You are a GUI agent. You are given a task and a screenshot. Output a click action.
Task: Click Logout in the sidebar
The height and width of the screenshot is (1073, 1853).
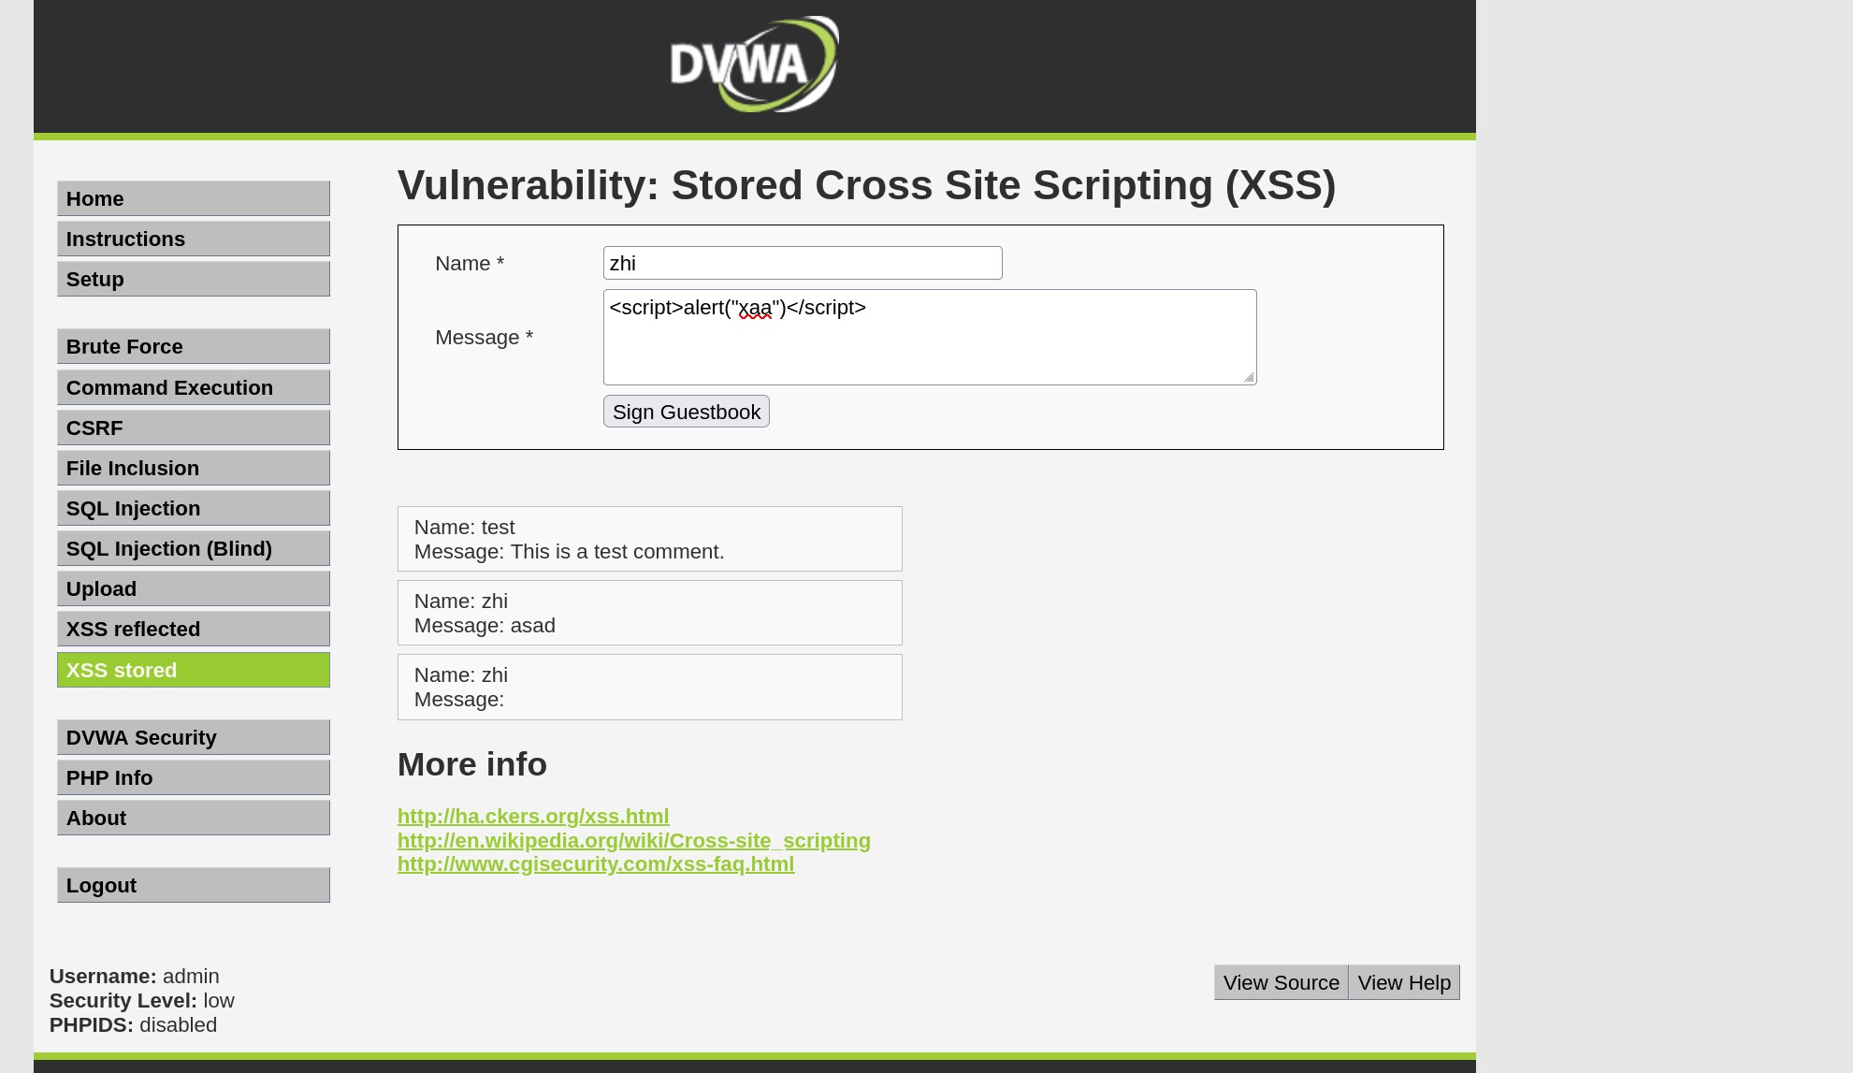[x=193, y=886]
